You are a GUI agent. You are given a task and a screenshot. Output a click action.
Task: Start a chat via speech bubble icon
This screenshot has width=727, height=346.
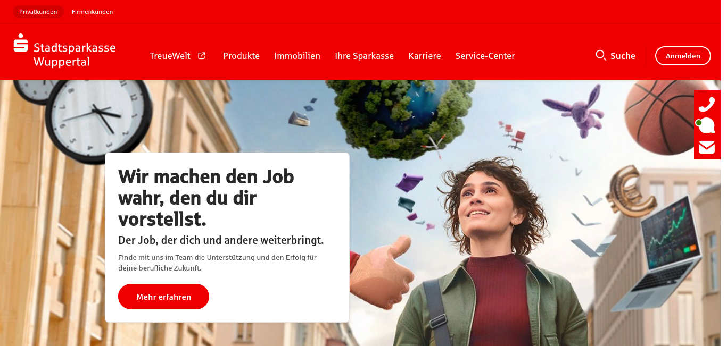click(x=706, y=125)
